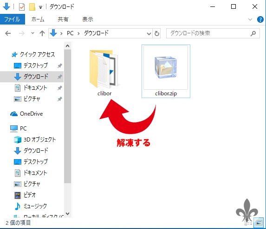Click the navigation pane scroll up arrow

pos(67,46)
